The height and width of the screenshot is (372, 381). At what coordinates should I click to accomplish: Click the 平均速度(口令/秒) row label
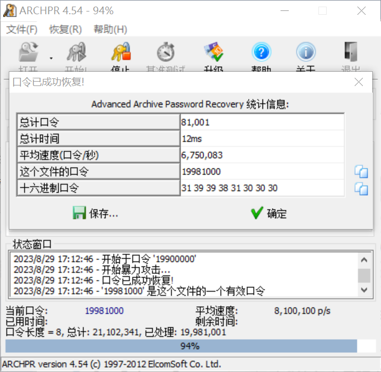point(98,155)
